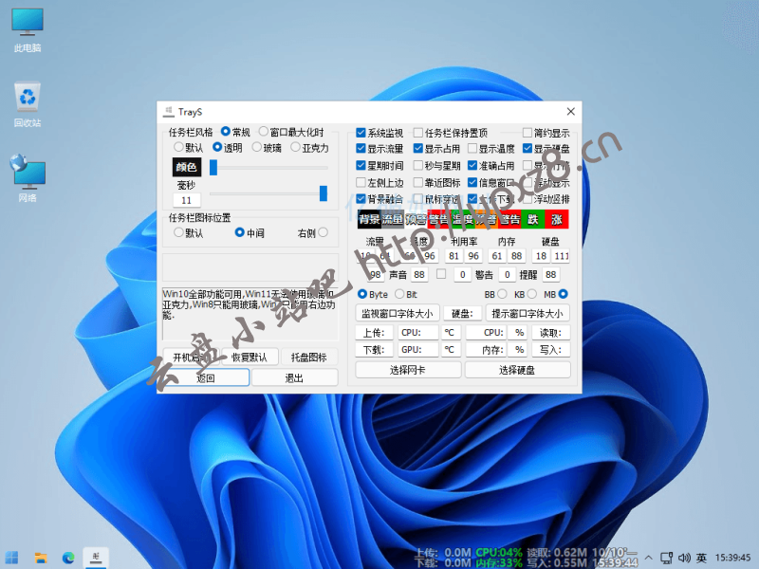Image resolution: width=759 pixels, height=569 pixels.
Task: Show hidden tray icons chevron
Action: coord(648,558)
